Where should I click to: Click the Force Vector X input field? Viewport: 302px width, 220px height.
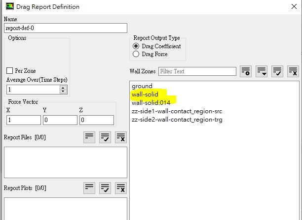tap(24, 120)
